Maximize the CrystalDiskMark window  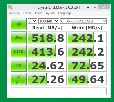pyautogui.click(x=95, y=7)
